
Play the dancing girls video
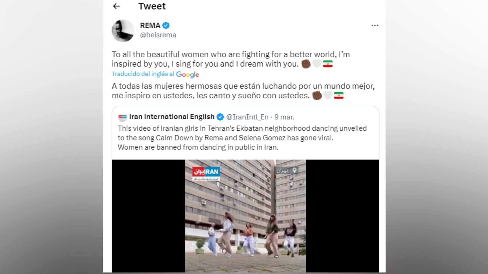[x=246, y=216]
